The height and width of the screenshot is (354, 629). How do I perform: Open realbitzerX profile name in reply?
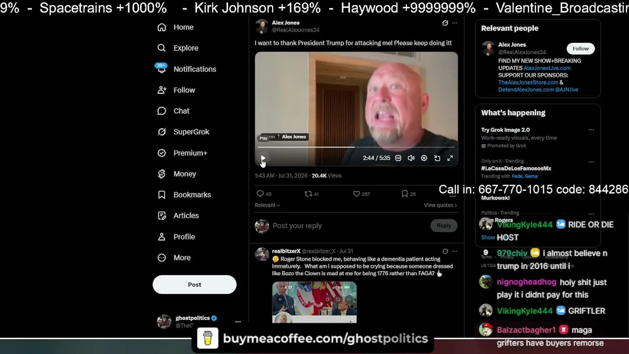click(x=286, y=251)
